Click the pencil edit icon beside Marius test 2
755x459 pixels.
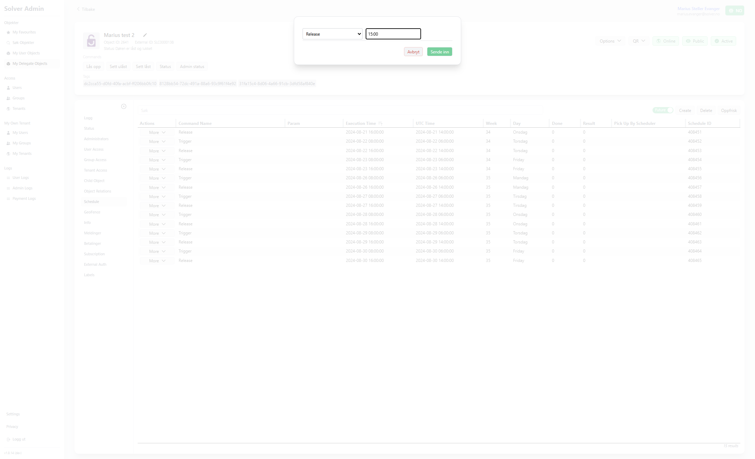click(145, 35)
